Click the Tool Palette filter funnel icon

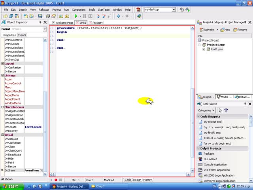[x=226, y=110]
